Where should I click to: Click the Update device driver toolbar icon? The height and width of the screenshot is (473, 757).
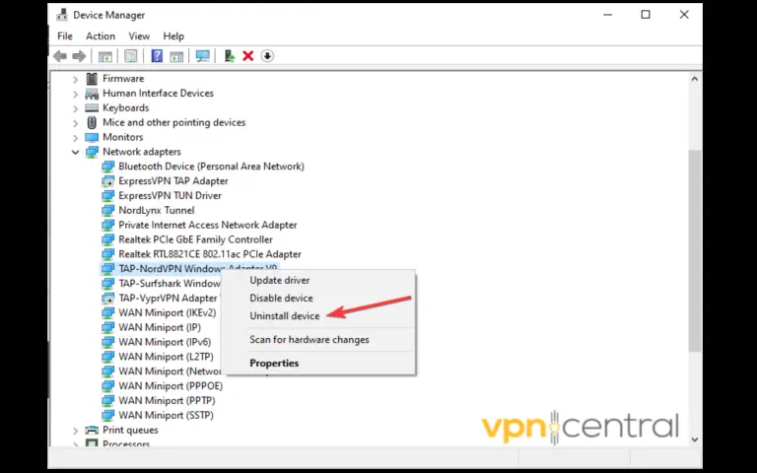pos(230,56)
